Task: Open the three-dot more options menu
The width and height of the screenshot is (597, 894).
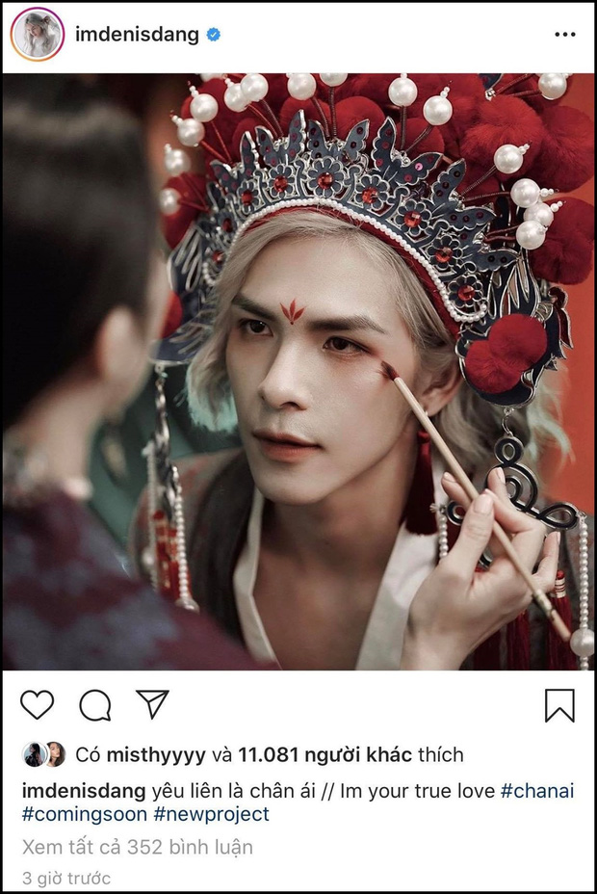Action: coord(564,35)
